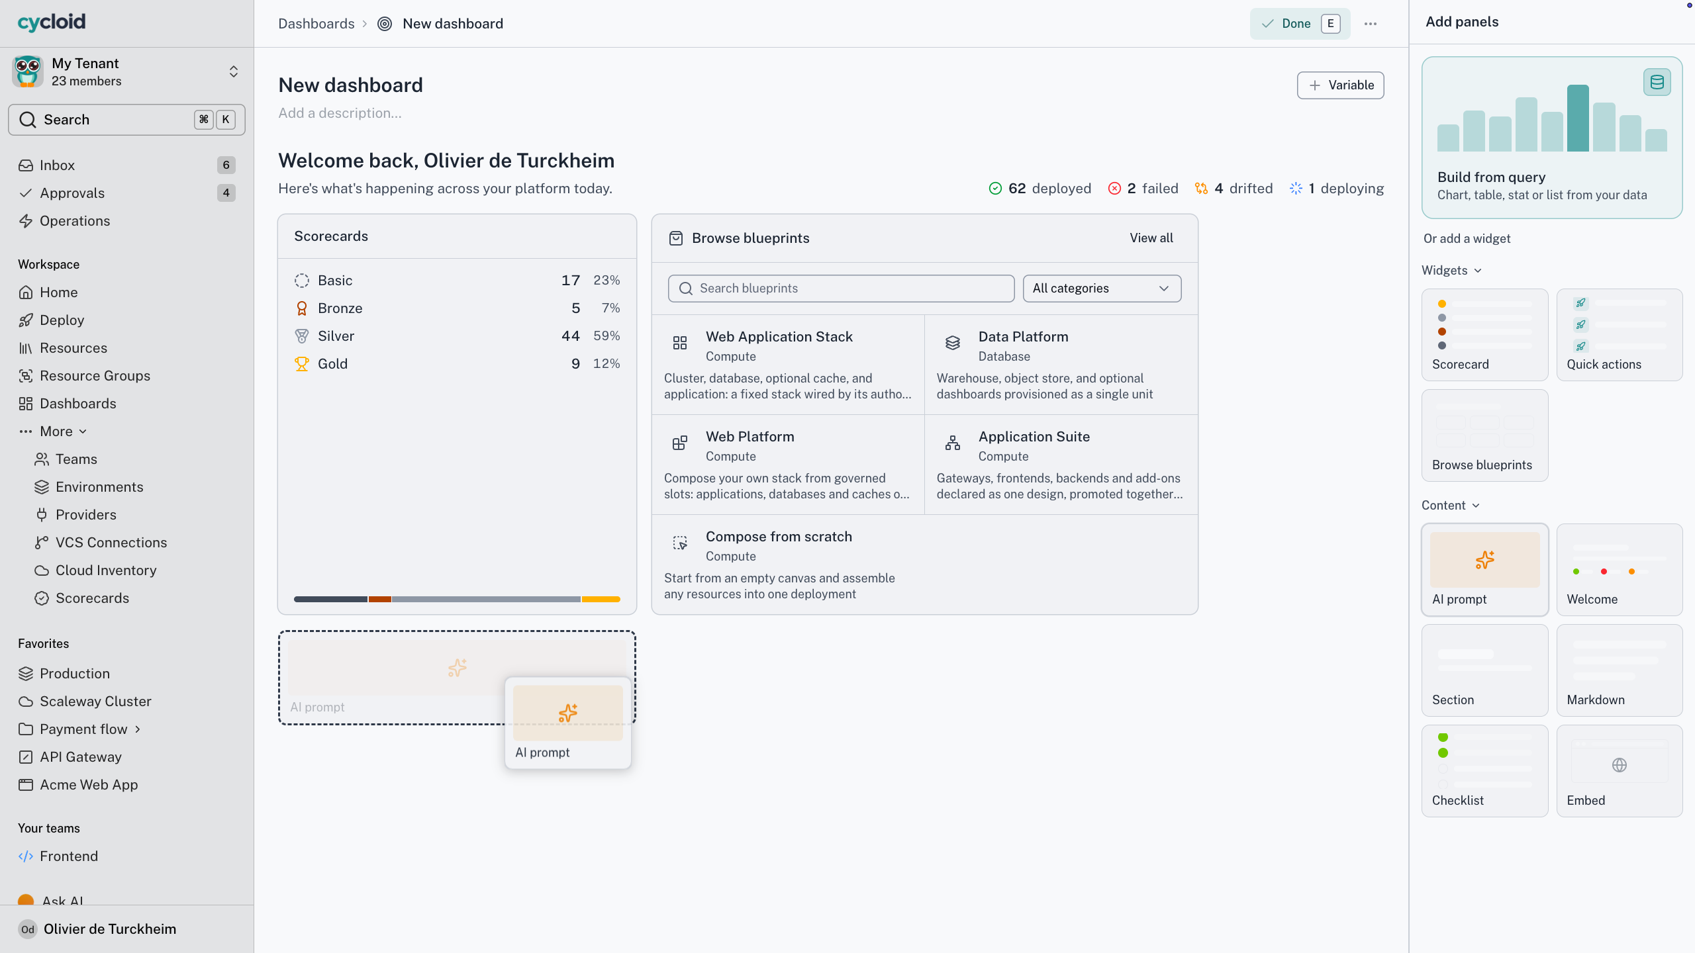
Task: Click the Resource Groups icon
Action: 26,376
